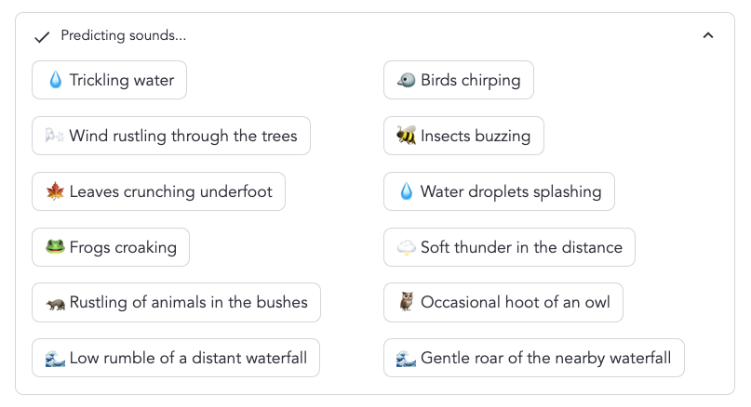Screen dimensions: 751x407
Task: Pick Gentle roar of the nearby waterfall
Action: 533,358
